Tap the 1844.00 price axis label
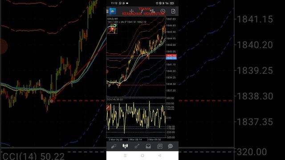285x160 pixels. tap(171, 45)
